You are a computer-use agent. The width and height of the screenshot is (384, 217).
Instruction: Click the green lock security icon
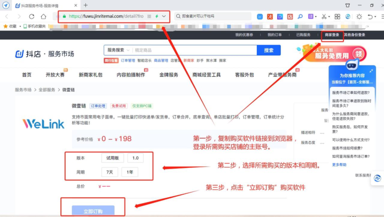click(64, 17)
